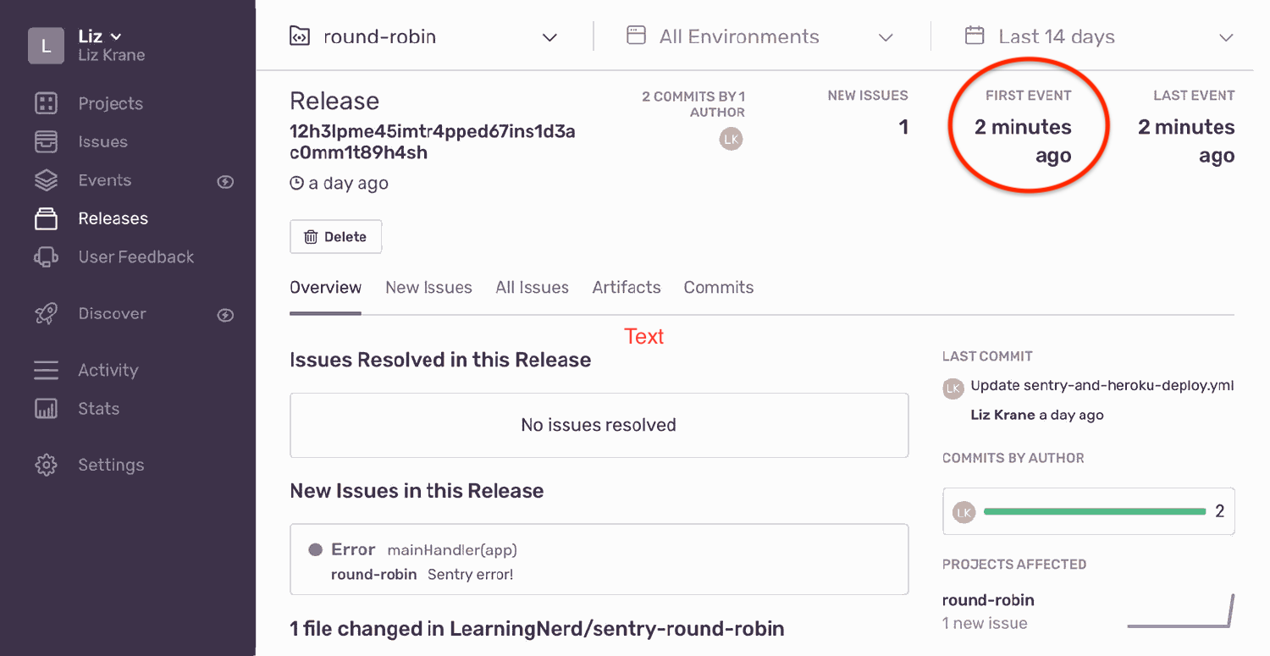This screenshot has width=1270, height=656.
Task: Click the 'Sentry error!' message text
Action: (x=470, y=575)
